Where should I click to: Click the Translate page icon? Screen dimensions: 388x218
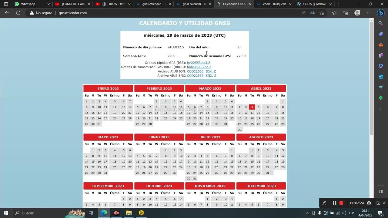(x=312, y=13)
